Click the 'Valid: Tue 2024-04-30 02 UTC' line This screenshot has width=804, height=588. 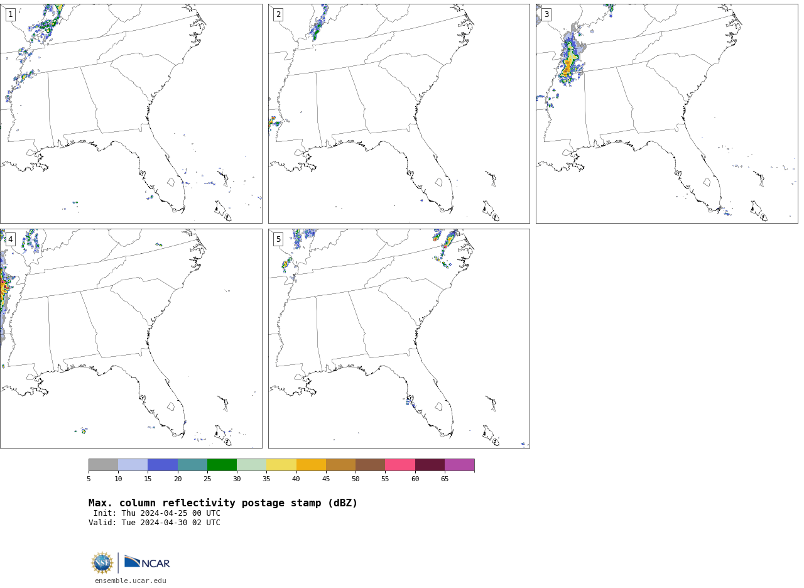[x=155, y=523]
